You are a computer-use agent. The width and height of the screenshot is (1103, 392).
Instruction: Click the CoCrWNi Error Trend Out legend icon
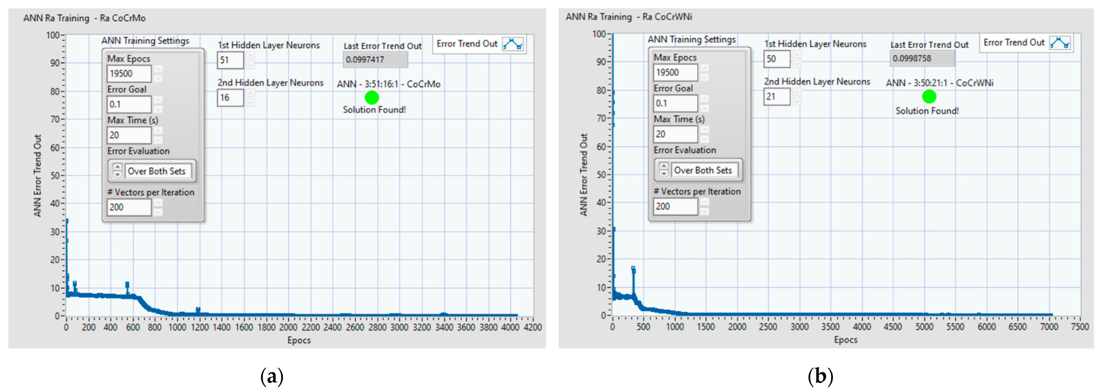pos(1060,43)
